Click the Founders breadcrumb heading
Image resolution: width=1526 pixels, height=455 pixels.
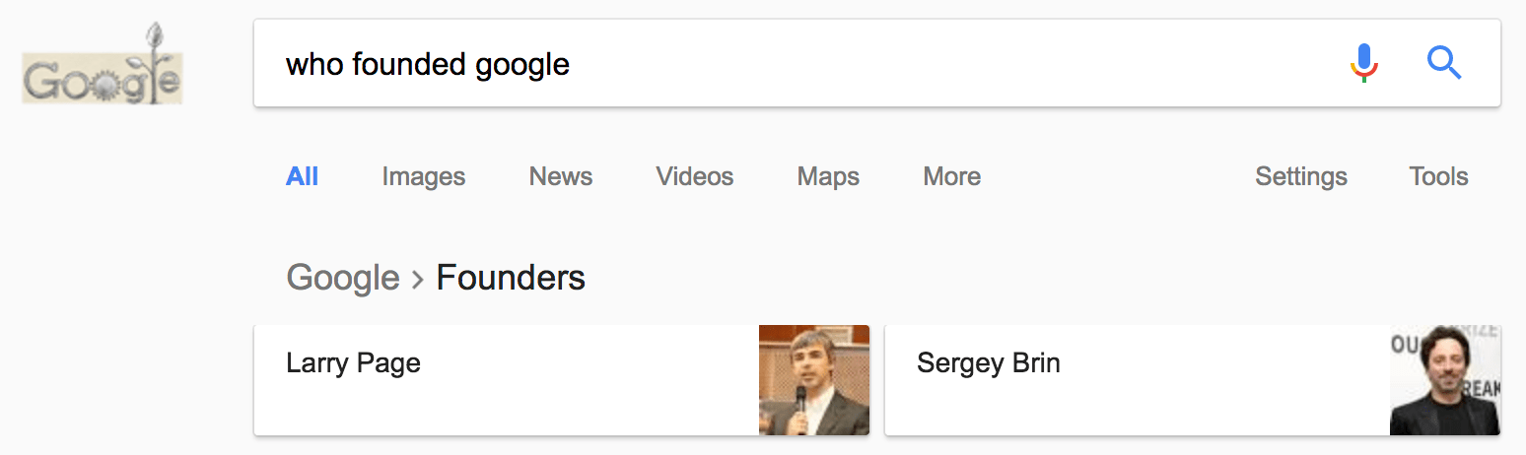tap(511, 278)
